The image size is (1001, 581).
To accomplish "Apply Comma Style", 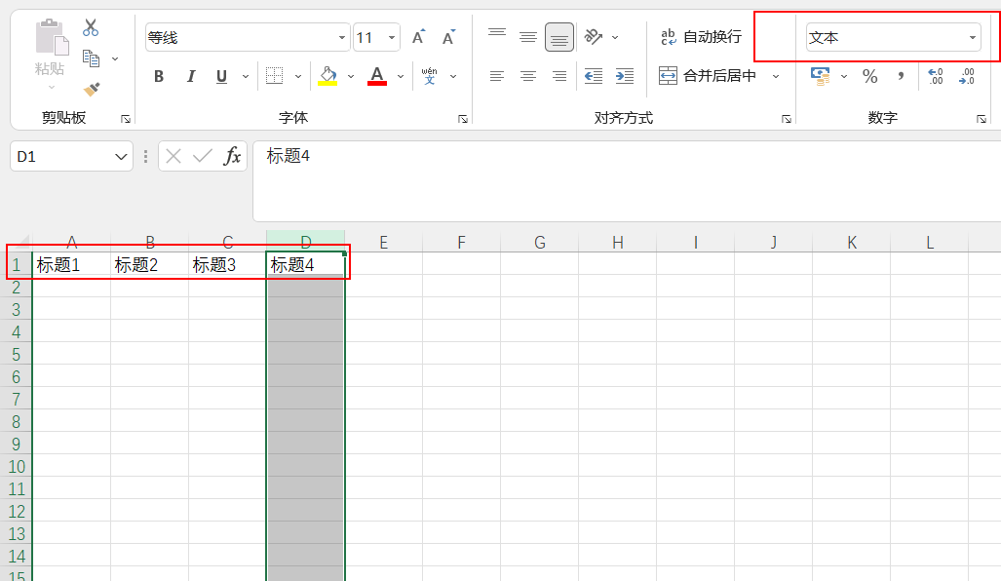I will [x=901, y=77].
